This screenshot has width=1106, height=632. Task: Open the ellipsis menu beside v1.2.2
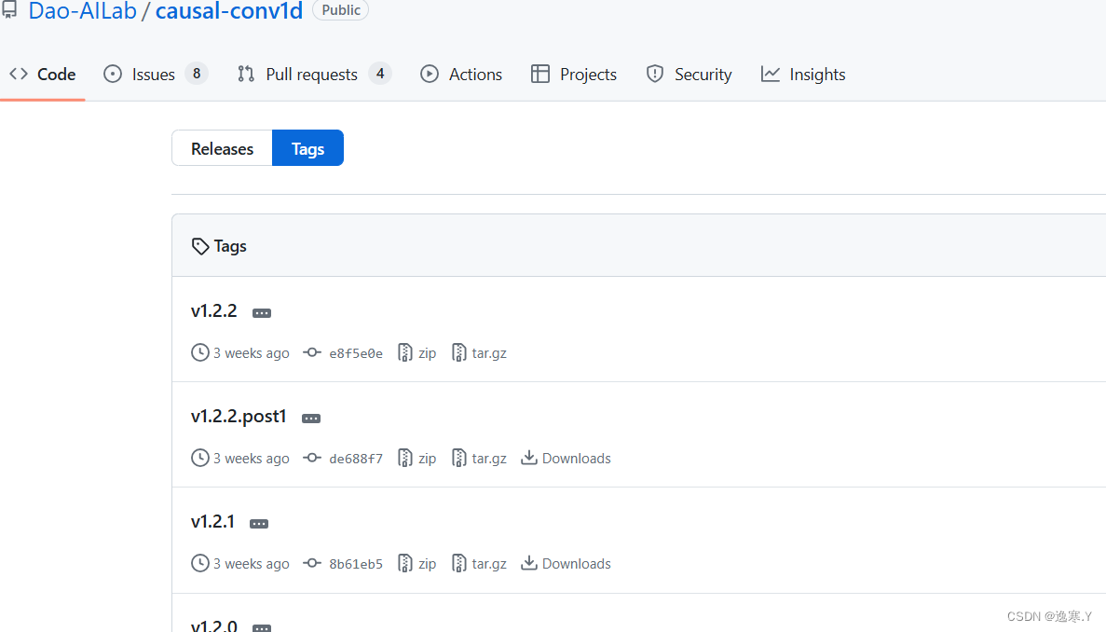point(261,312)
